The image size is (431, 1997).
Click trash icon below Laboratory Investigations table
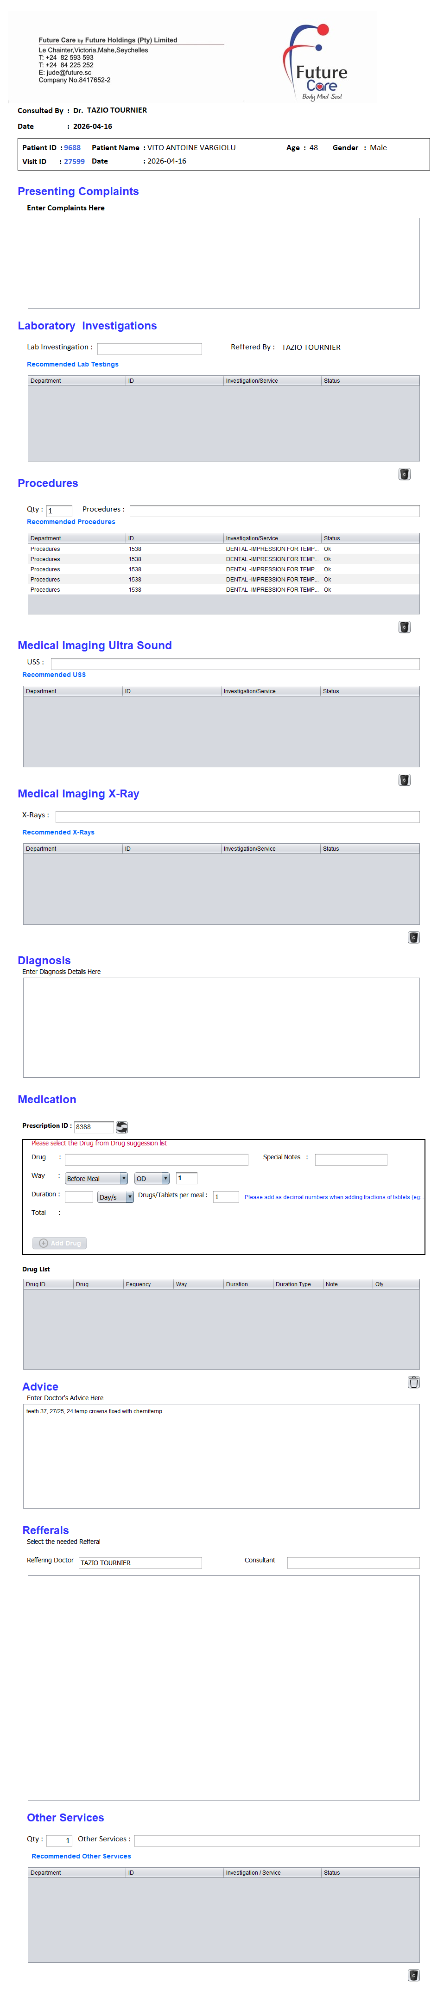click(404, 474)
